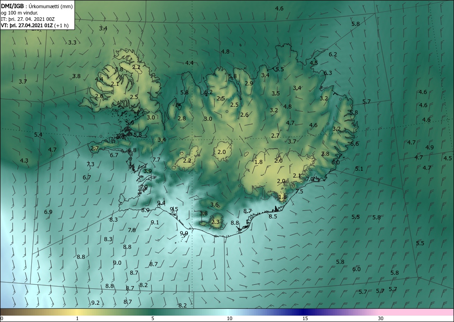The width and height of the screenshot is (454, 322).
Task: Click the 5.1 value label
Action: pos(359,169)
